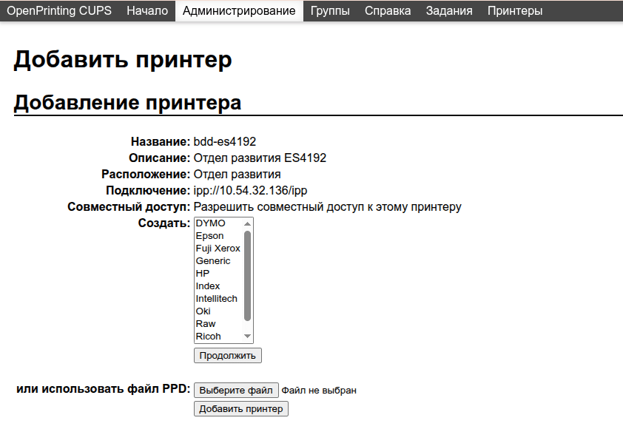Select Fuji Xerox in the list
Viewport: 623px width, 432px height.
click(x=217, y=248)
